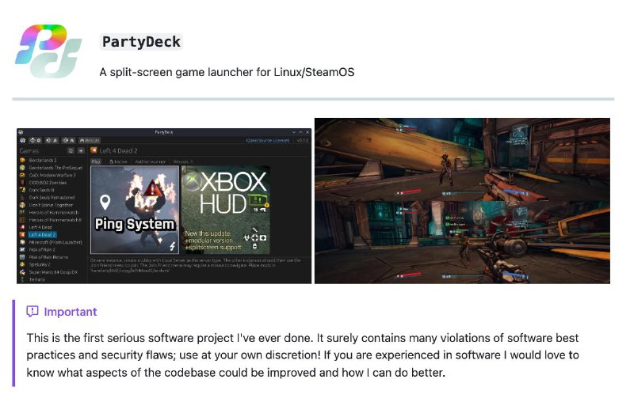Click the third gamepad toolbar icon before Rescan

[68, 140]
